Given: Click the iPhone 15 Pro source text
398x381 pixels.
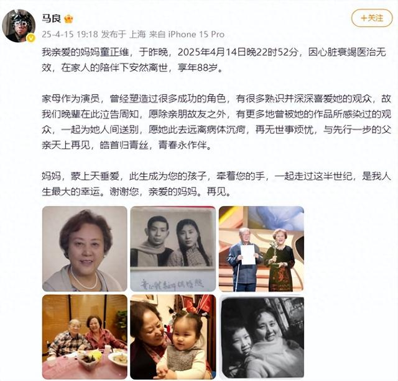Looking at the screenshot, I should [197, 34].
